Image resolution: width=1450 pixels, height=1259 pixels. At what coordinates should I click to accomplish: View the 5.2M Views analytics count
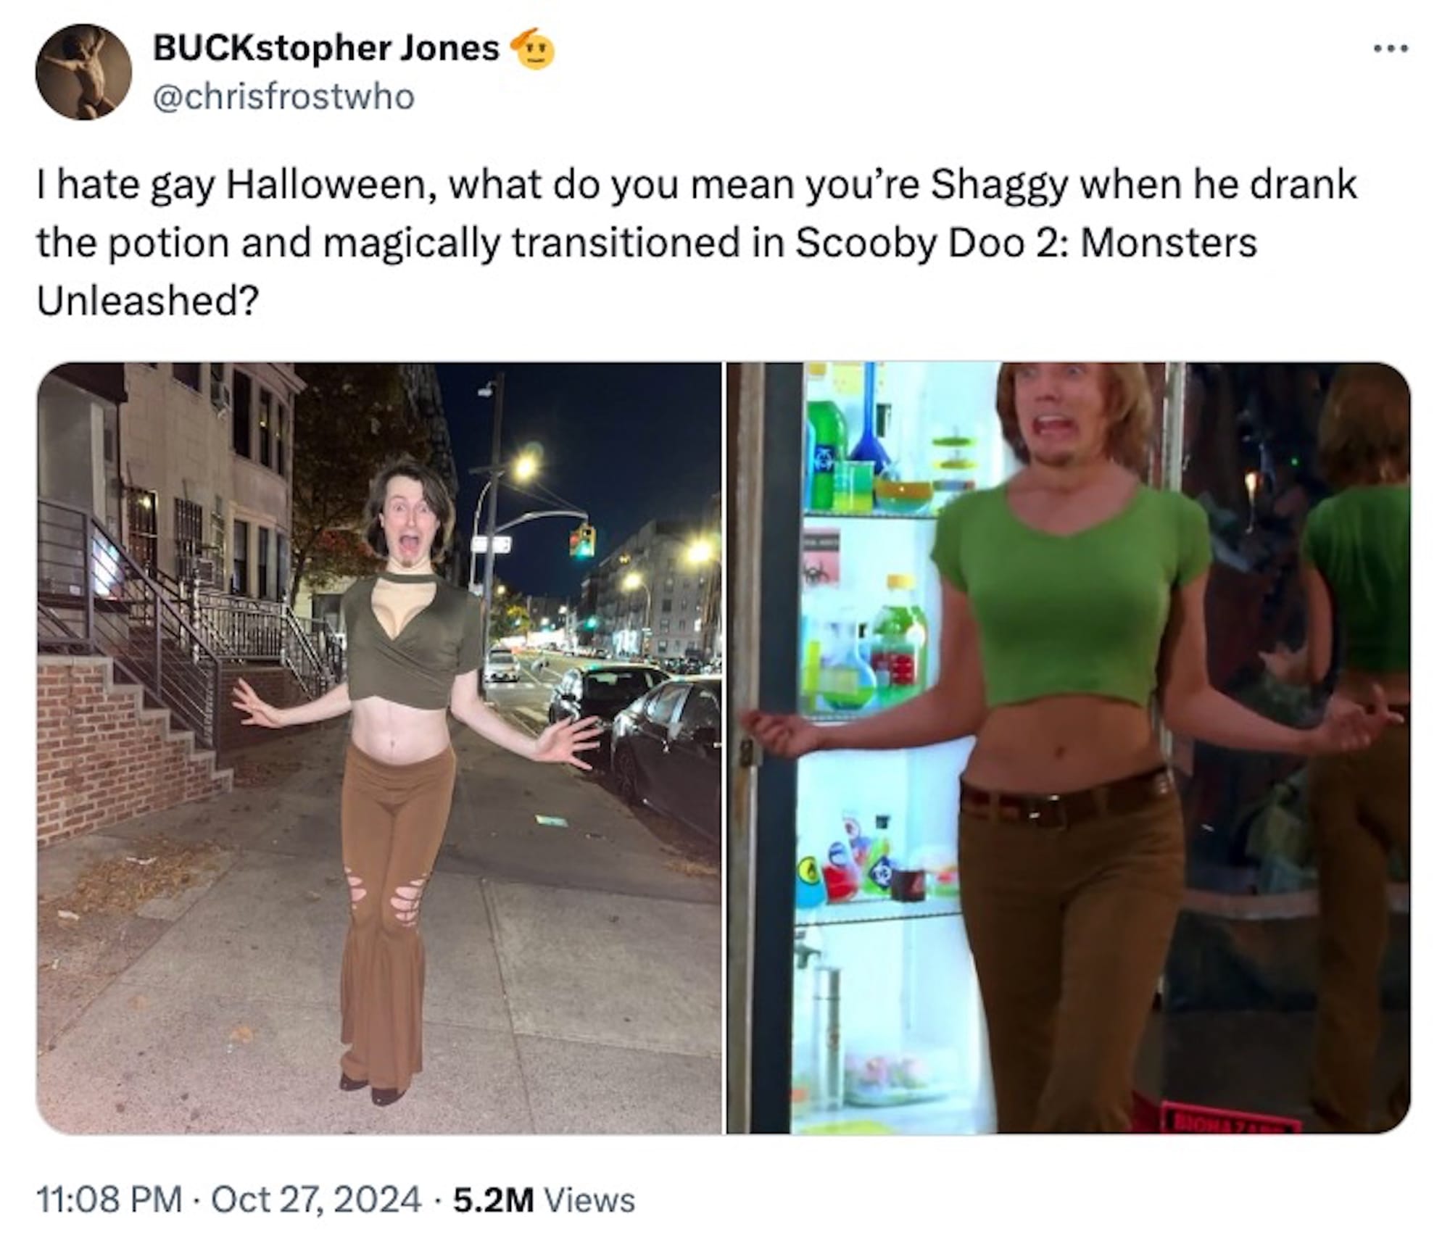point(544,1199)
